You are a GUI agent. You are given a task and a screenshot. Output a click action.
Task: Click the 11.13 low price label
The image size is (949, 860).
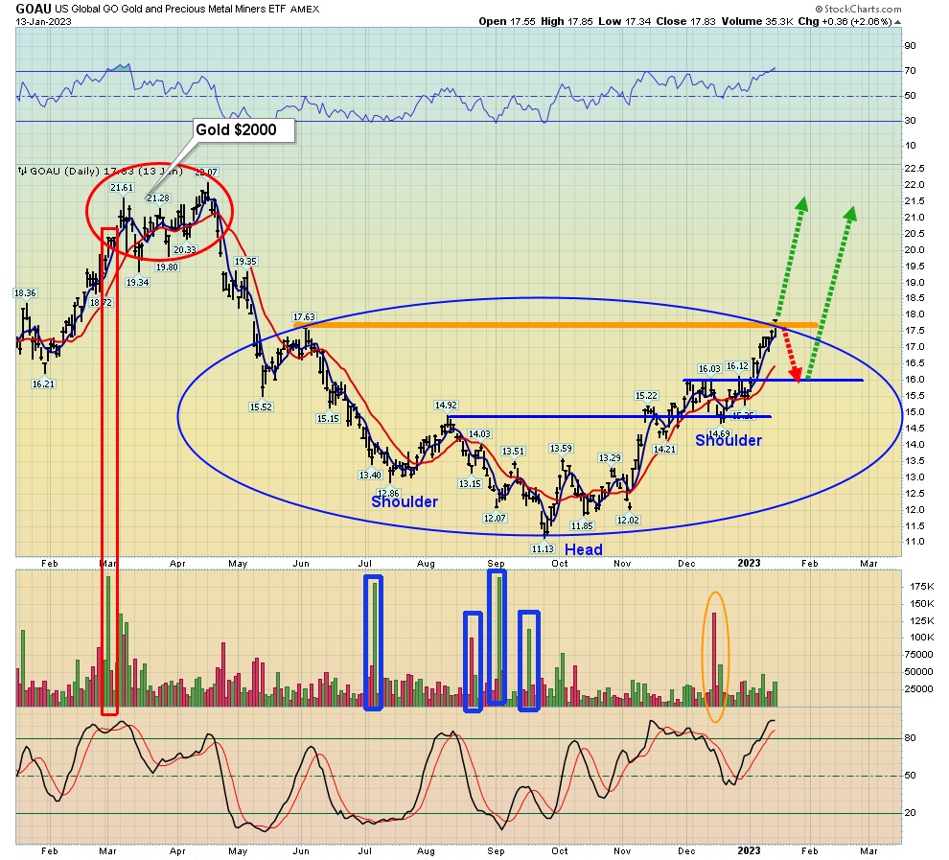pos(543,549)
